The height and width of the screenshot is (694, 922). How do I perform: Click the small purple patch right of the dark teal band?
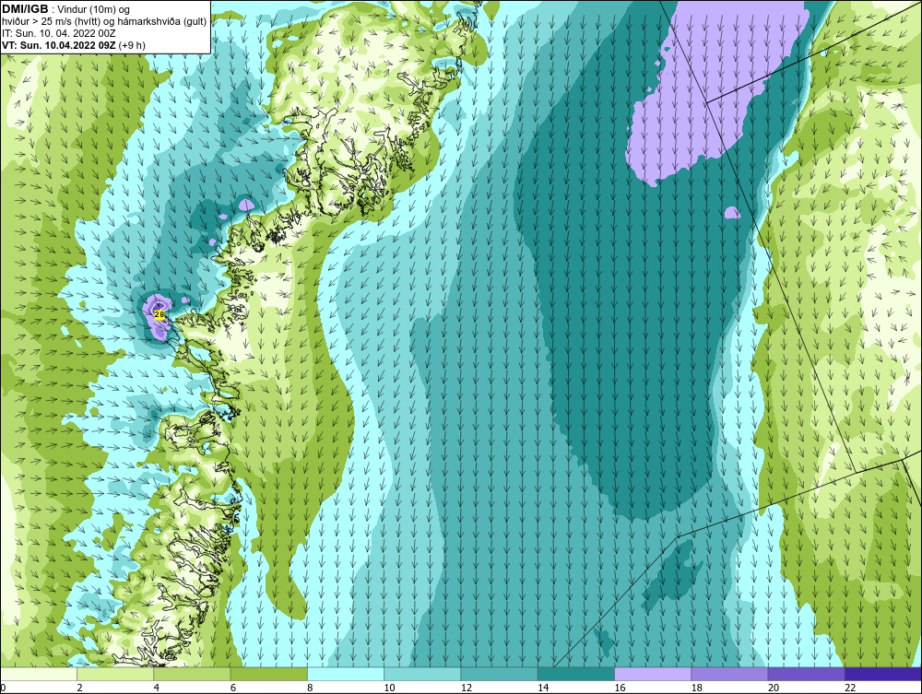(x=732, y=212)
